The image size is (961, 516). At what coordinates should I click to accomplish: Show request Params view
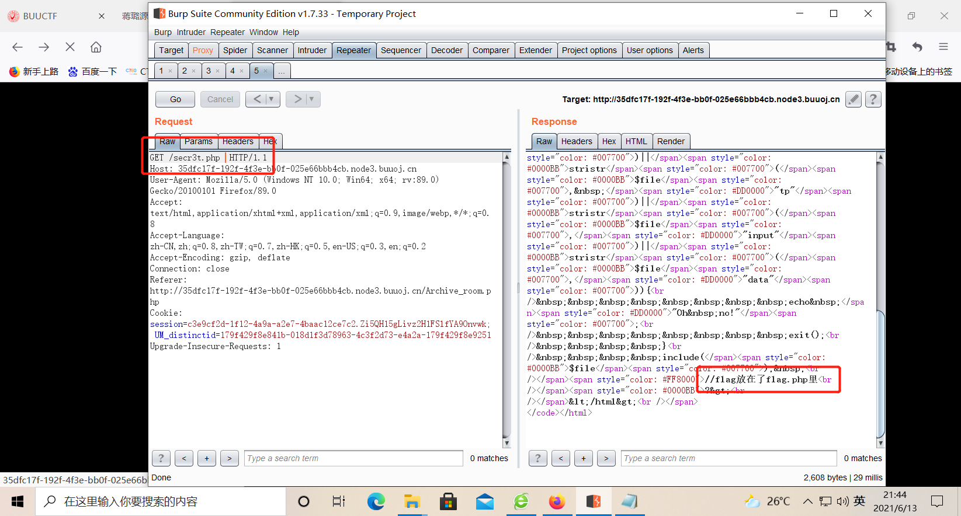pos(199,141)
